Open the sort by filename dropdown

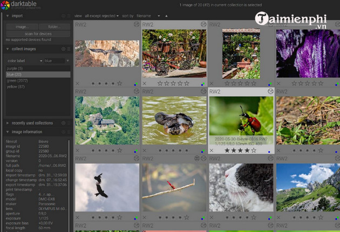point(146,16)
